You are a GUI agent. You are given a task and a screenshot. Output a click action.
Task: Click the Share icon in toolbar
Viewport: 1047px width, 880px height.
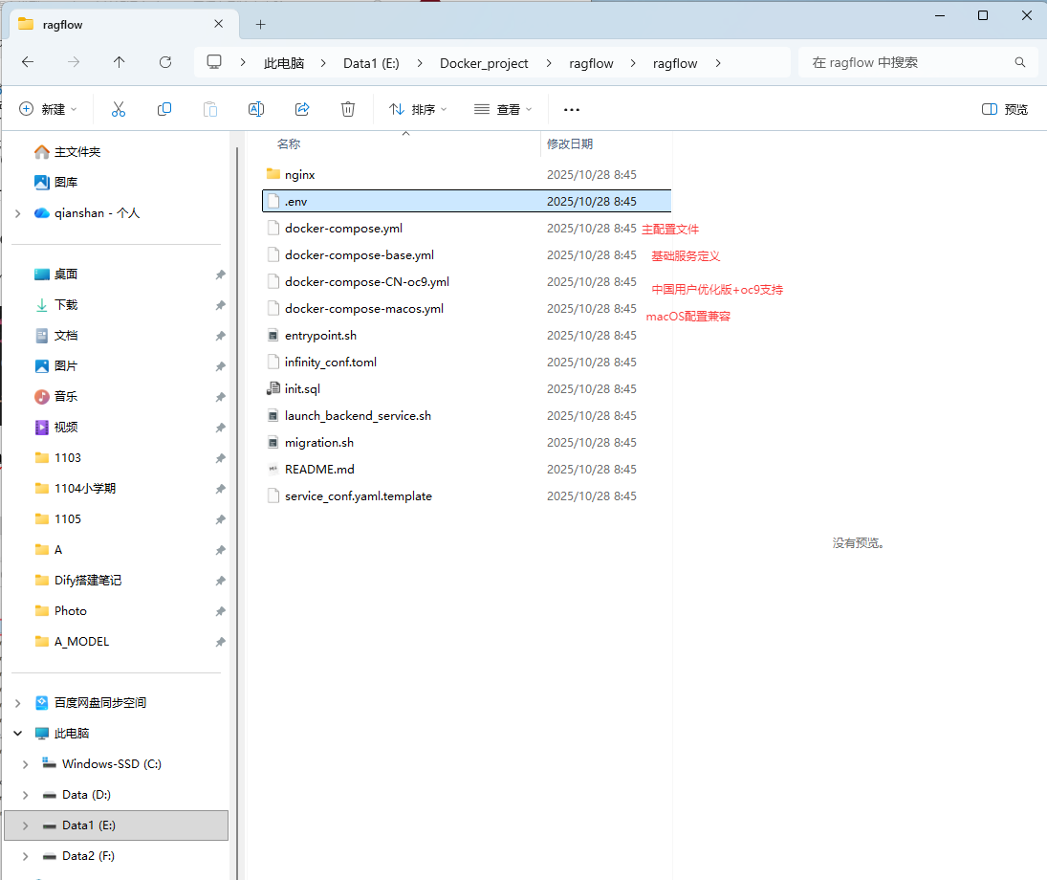(x=302, y=109)
